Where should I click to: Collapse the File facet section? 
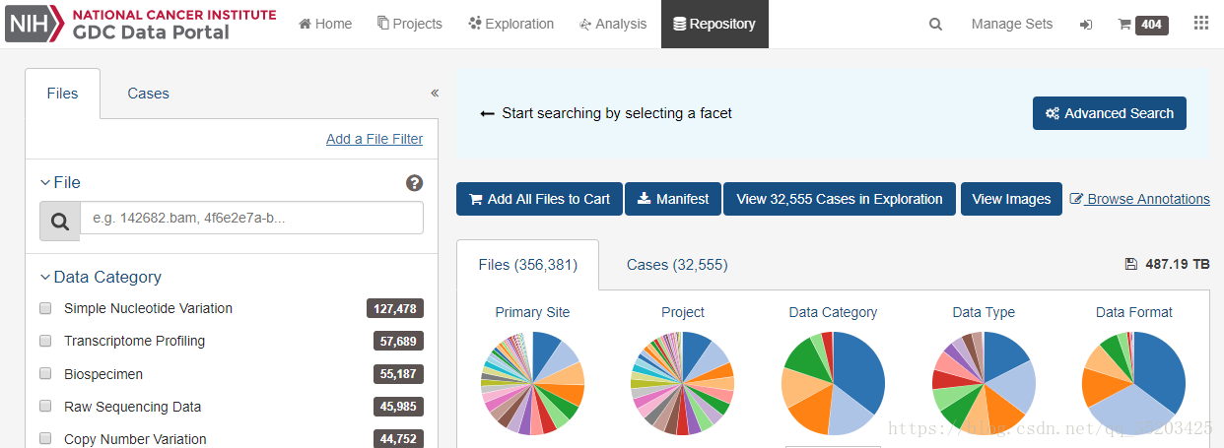[60, 182]
